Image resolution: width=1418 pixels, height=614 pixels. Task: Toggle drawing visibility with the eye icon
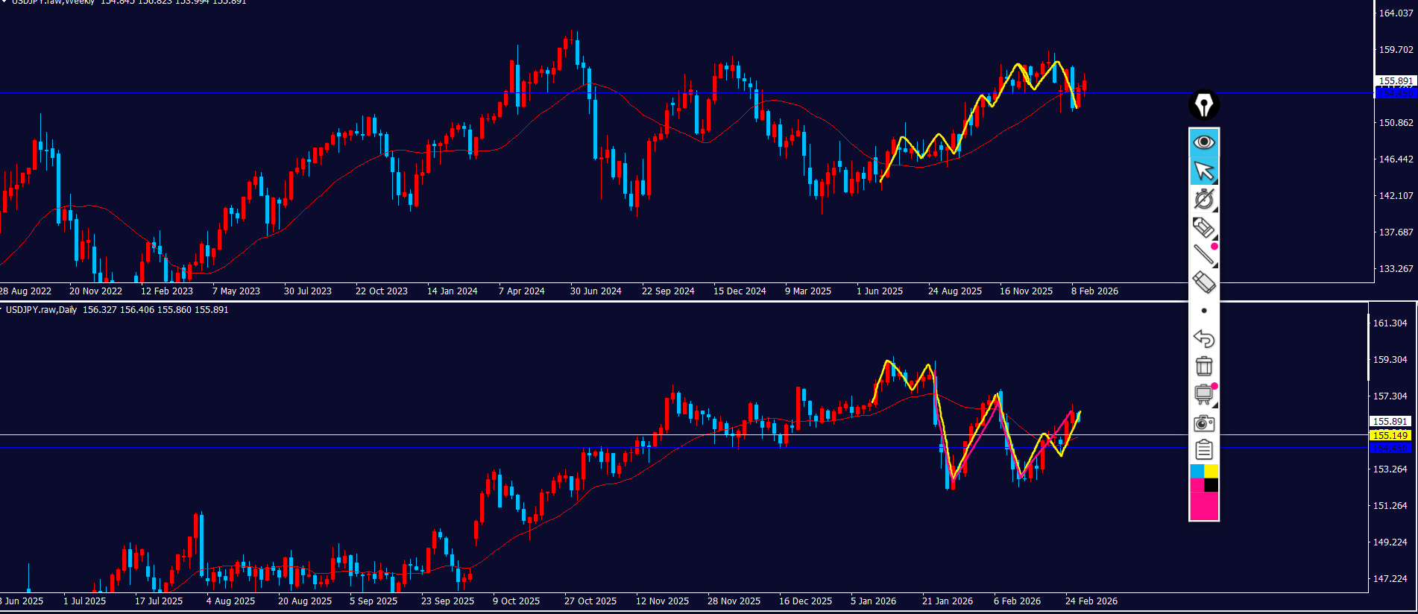pos(1203,142)
